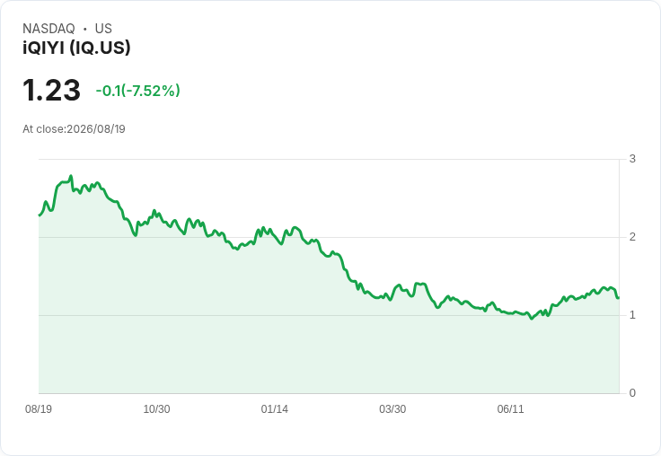Click the iQIYI (IQ.US) stock title
The image size is (661, 456).
click(x=76, y=48)
